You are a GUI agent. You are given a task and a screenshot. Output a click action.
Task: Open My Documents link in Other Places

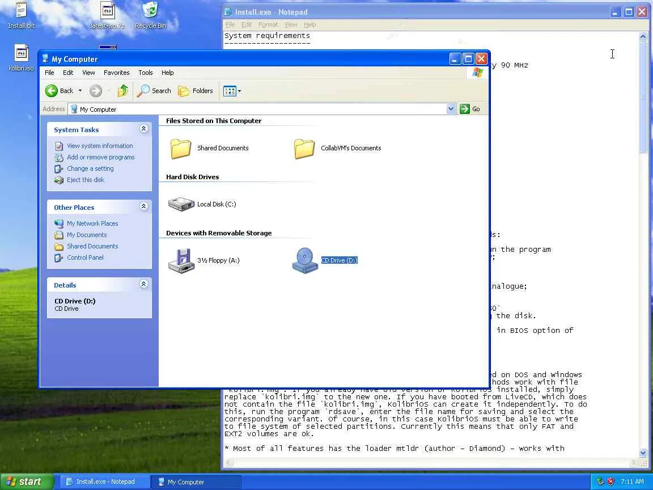point(87,235)
